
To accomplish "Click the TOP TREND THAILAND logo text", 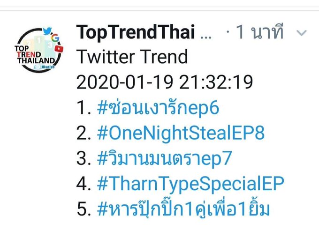I will coord(35,54).
